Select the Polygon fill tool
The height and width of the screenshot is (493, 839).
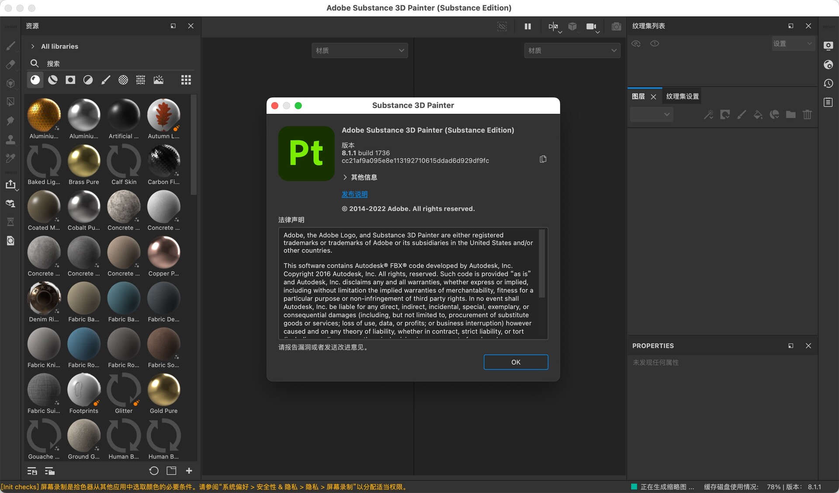pyautogui.click(x=10, y=102)
